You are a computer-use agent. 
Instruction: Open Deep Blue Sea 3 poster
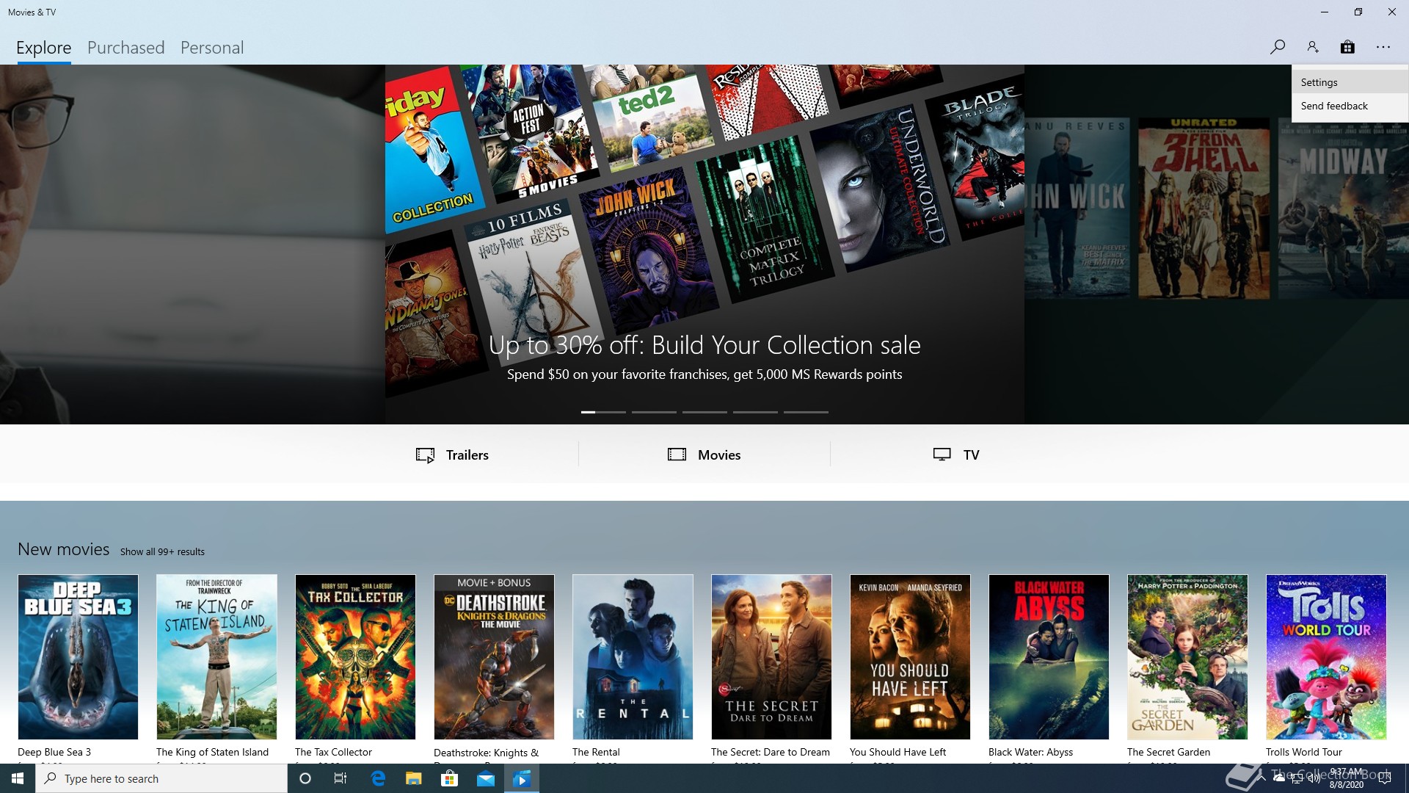[x=78, y=656]
